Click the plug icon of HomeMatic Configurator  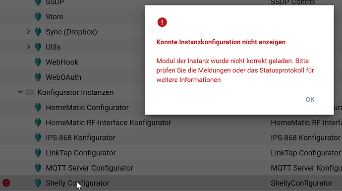click(38, 107)
